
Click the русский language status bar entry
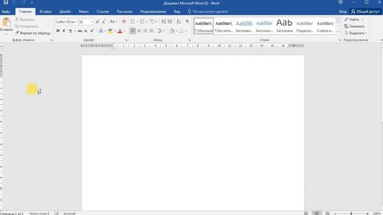(69, 213)
